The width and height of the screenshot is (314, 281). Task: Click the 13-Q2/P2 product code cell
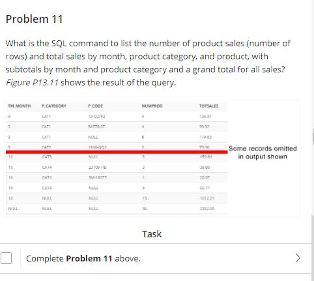(96, 117)
